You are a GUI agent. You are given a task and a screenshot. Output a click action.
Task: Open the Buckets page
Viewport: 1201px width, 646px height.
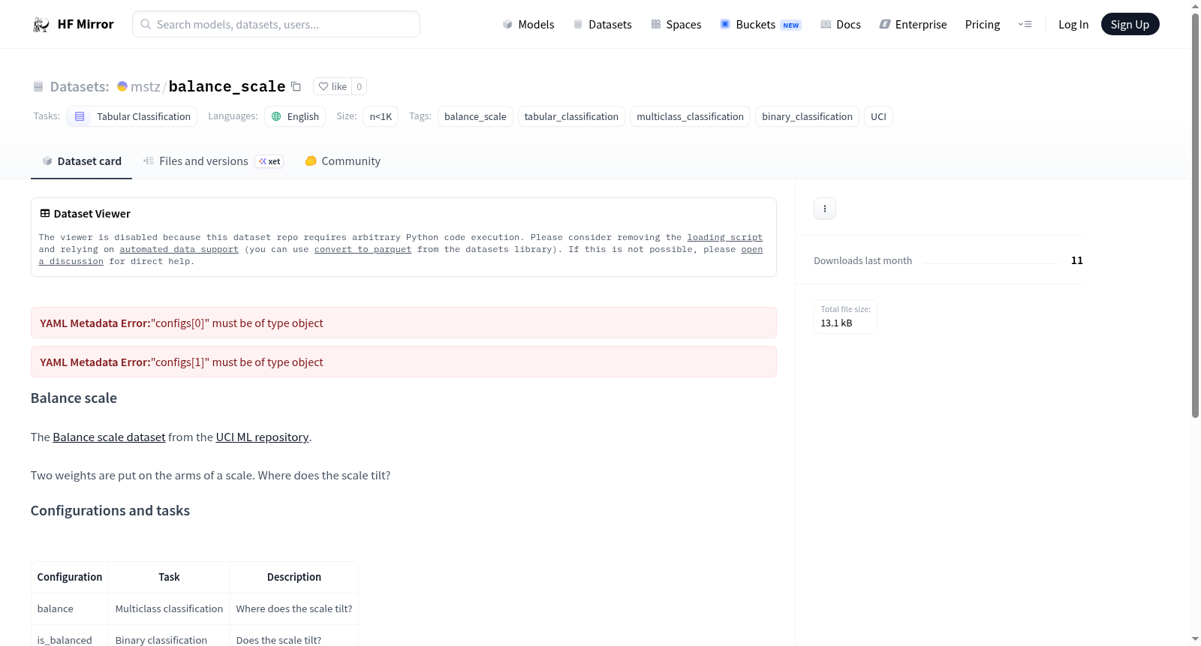coord(760,24)
